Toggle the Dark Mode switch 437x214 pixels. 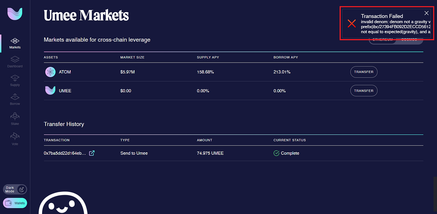pos(15,189)
